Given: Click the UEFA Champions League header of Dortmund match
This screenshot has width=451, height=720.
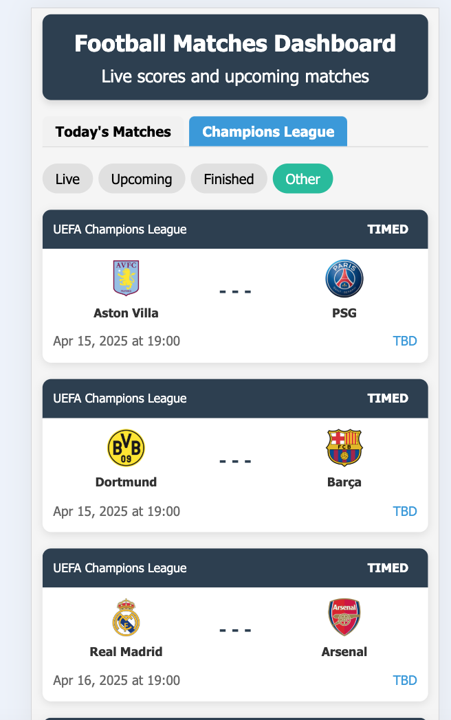Looking at the screenshot, I should pyautogui.click(x=120, y=398).
